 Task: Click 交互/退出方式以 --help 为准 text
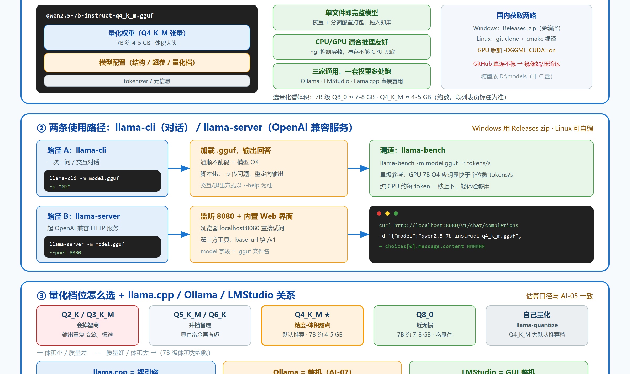(x=236, y=185)
